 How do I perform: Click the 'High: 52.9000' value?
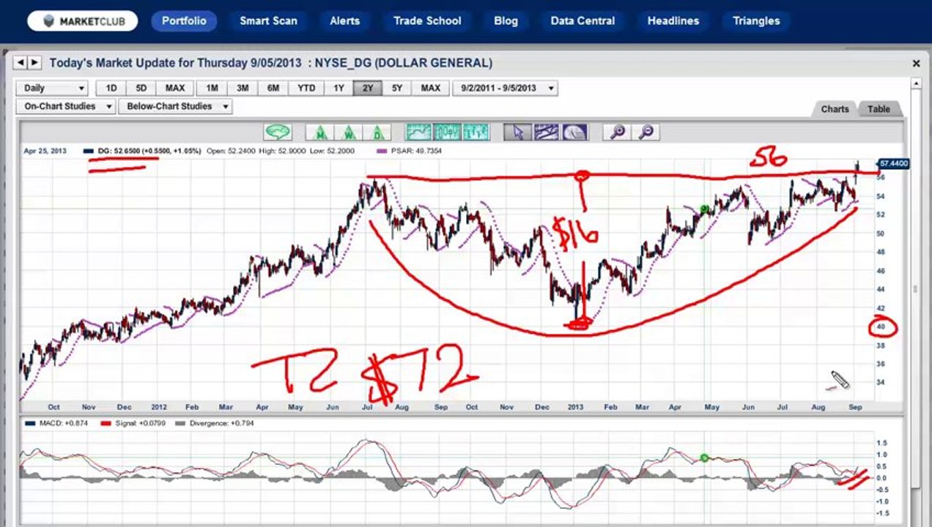click(281, 151)
